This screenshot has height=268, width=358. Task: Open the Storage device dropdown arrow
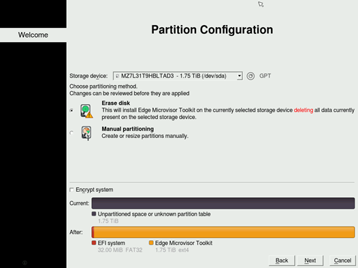[x=240, y=76]
